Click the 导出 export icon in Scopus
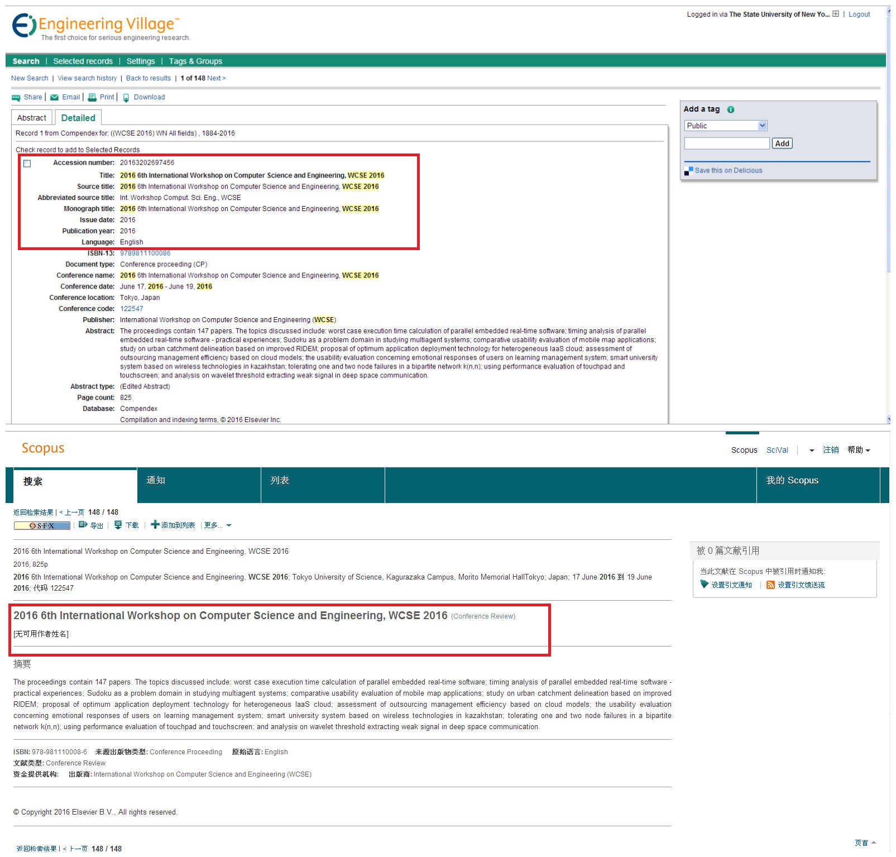Screen dimensions: 896x857 tap(83, 525)
